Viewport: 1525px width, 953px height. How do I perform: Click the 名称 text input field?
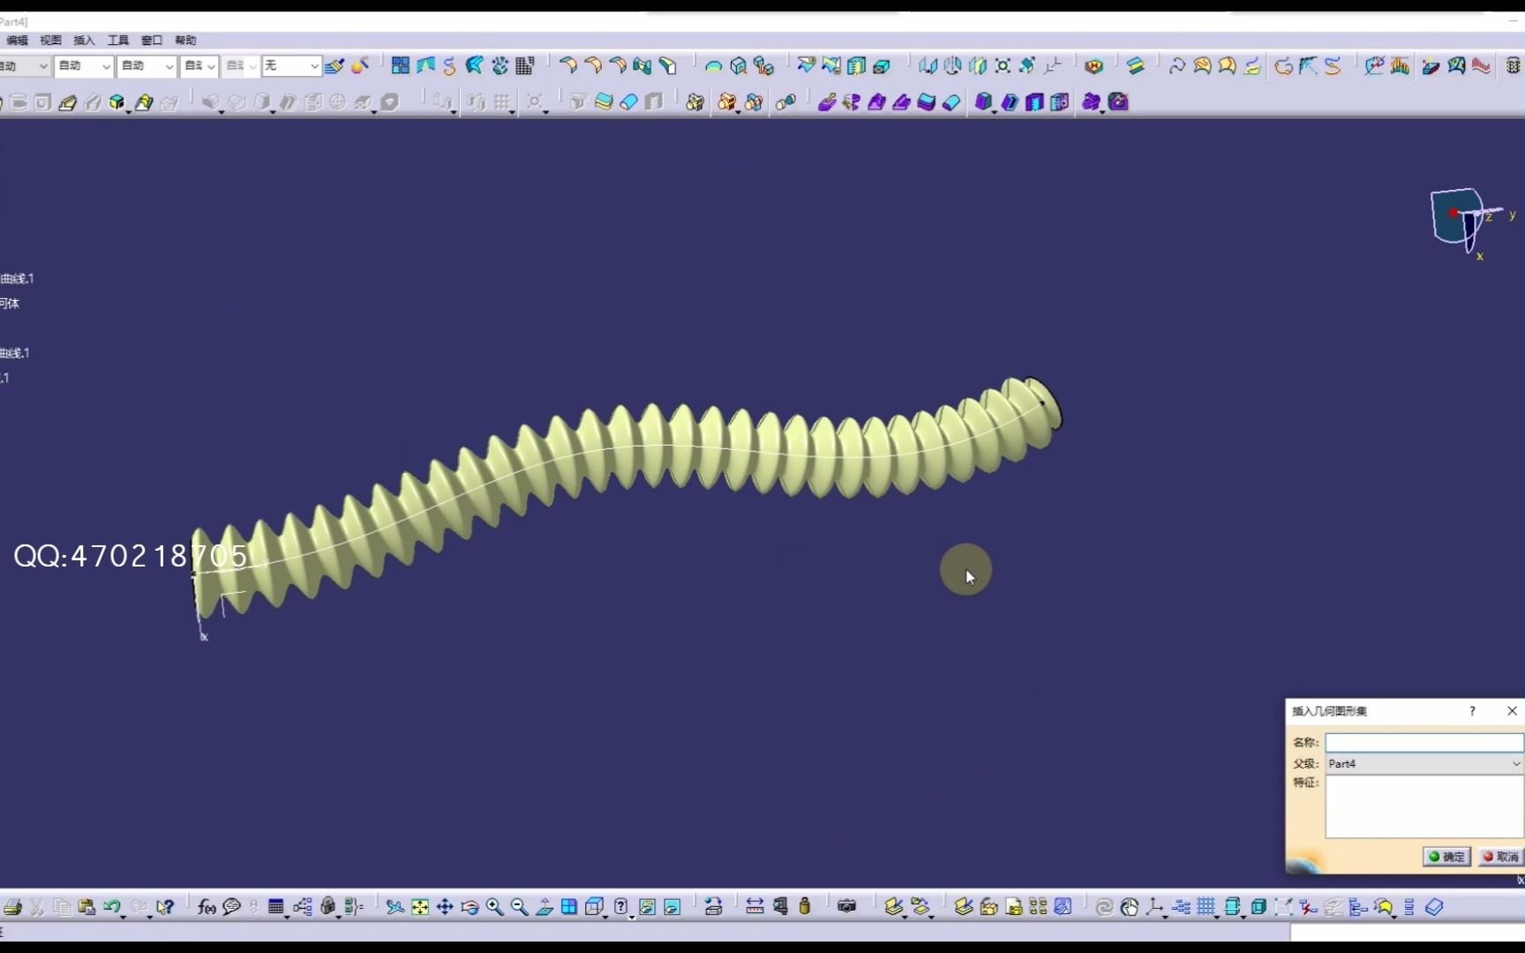(1424, 743)
